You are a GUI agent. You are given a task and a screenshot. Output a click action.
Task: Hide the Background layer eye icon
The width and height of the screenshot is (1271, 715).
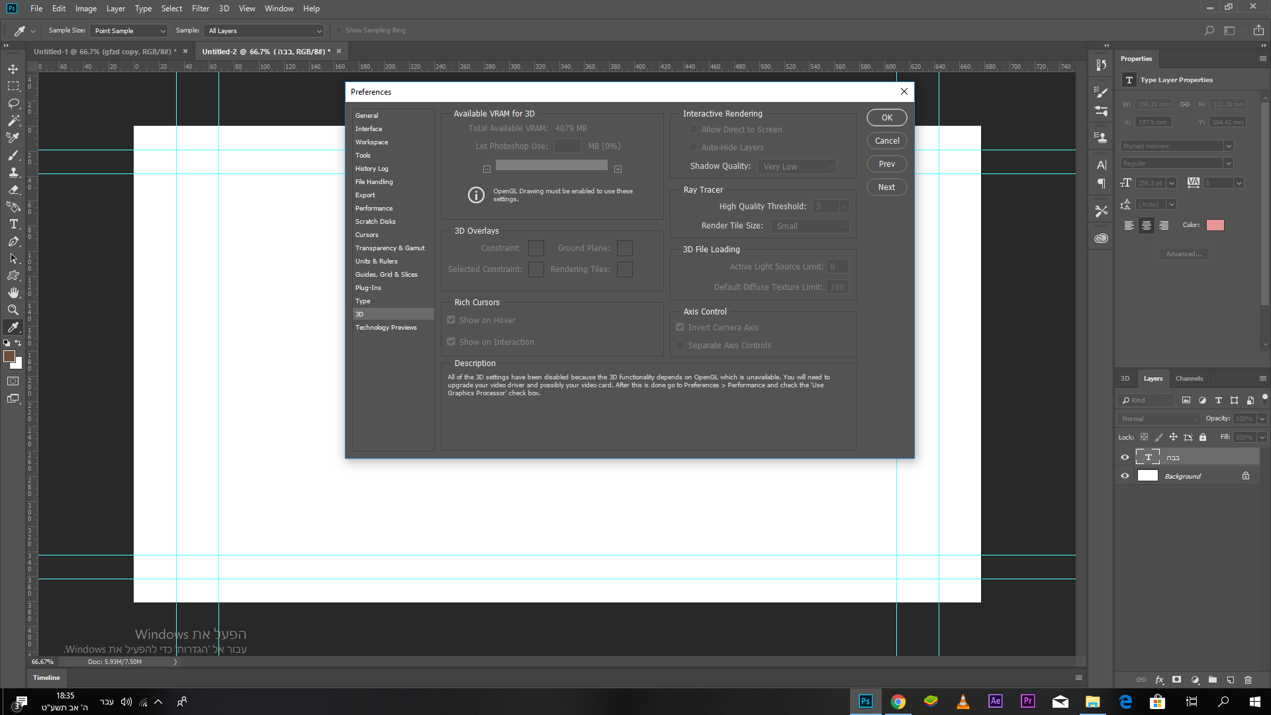pyautogui.click(x=1125, y=476)
